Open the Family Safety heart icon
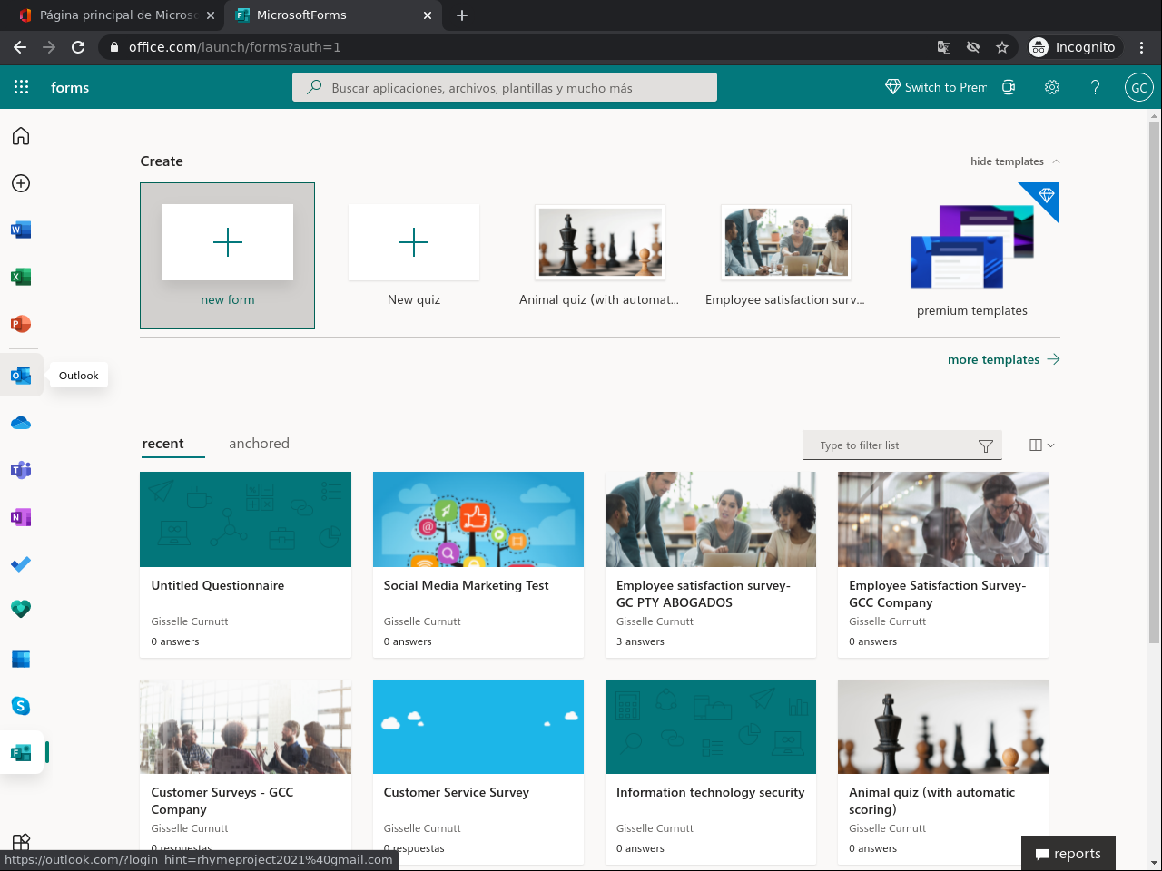 [x=21, y=609]
